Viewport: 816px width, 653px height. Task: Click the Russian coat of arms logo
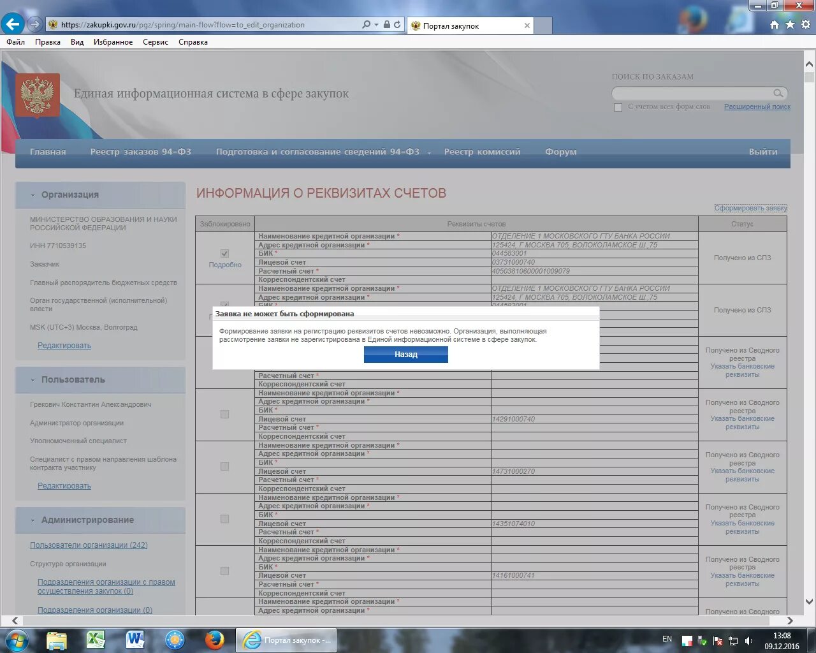pos(38,94)
